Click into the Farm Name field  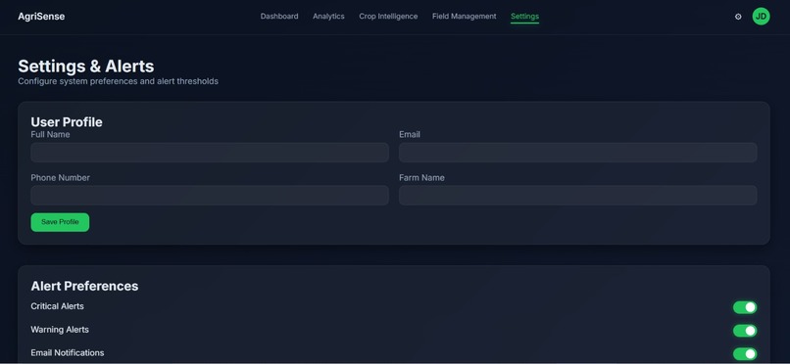pos(578,195)
